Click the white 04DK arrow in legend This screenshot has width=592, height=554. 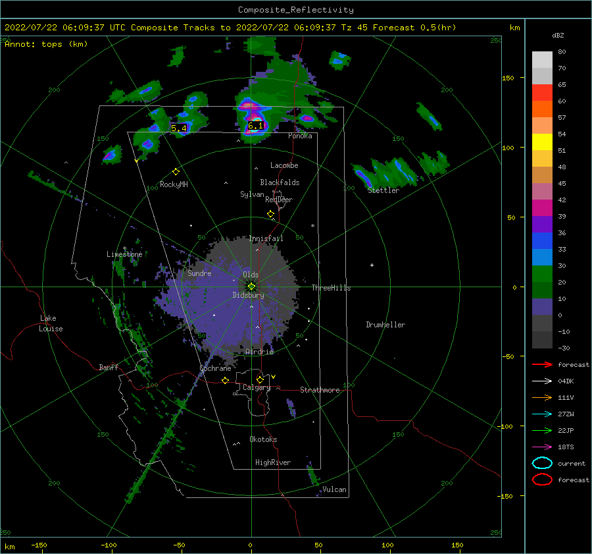[x=542, y=381]
